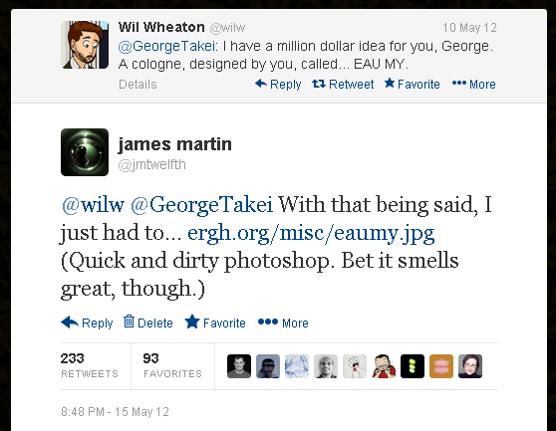Click the Favorite star on Wil Wheaton's tweet
Image resolution: width=556 pixels, height=431 pixels.
click(390, 84)
